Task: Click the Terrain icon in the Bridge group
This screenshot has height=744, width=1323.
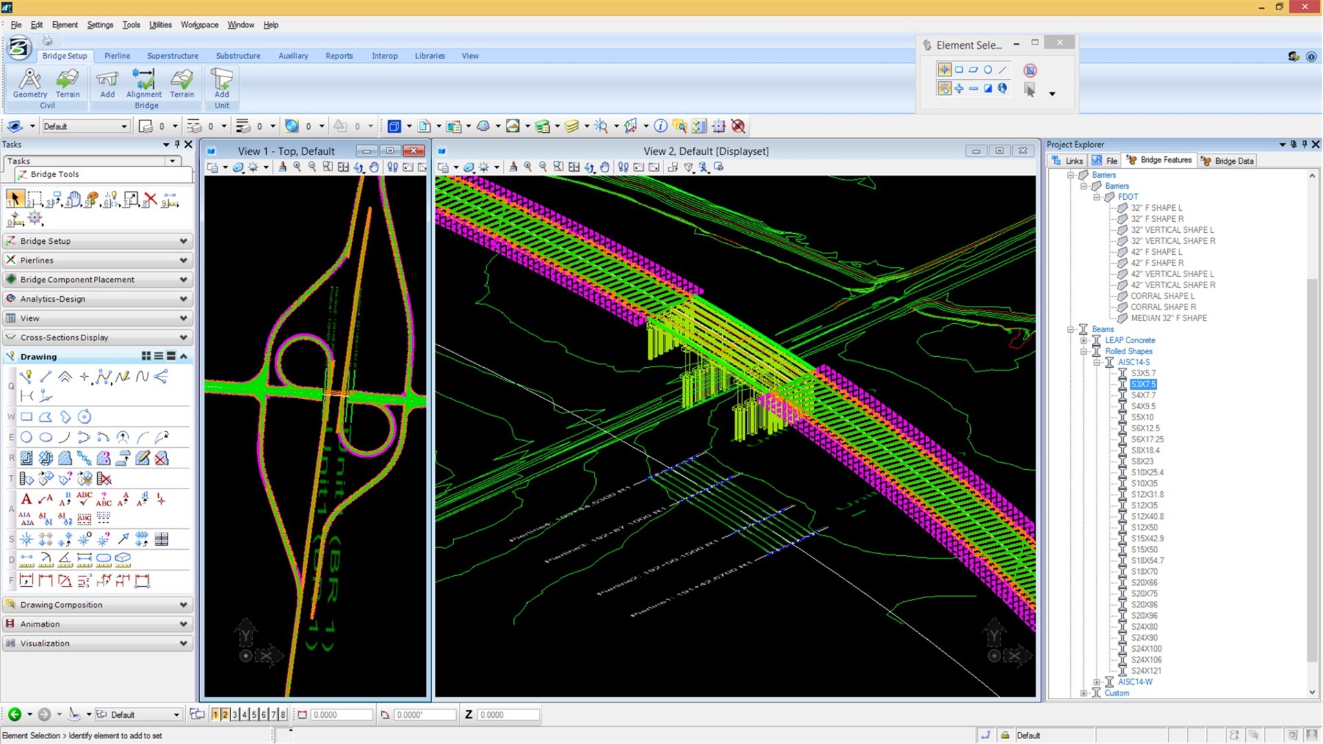Action: coord(182,84)
